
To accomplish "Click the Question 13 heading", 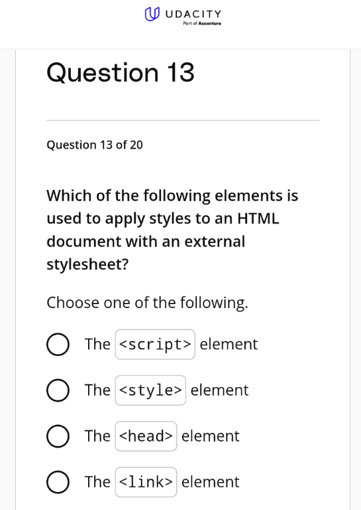I will click(121, 72).
